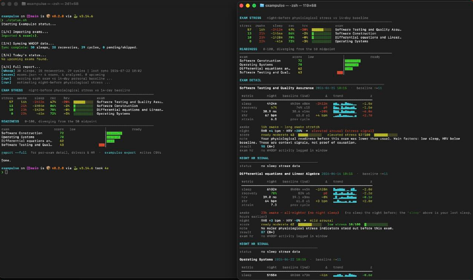Click the 'READINESS' heading in the left window
Screen dimensions: 473x280
click(10, 121)
